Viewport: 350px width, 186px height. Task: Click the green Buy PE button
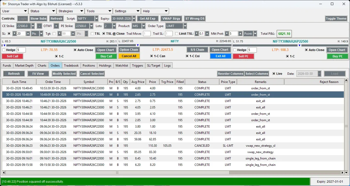tap(337, 56)
